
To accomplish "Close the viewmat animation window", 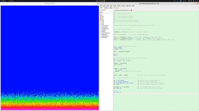I will (98, 3).
